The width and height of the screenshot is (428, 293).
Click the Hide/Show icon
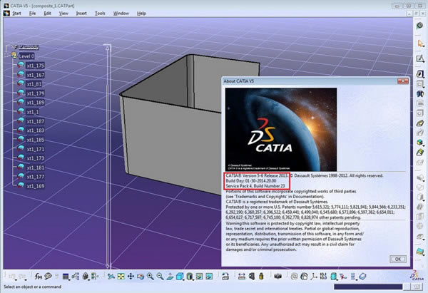199,277
